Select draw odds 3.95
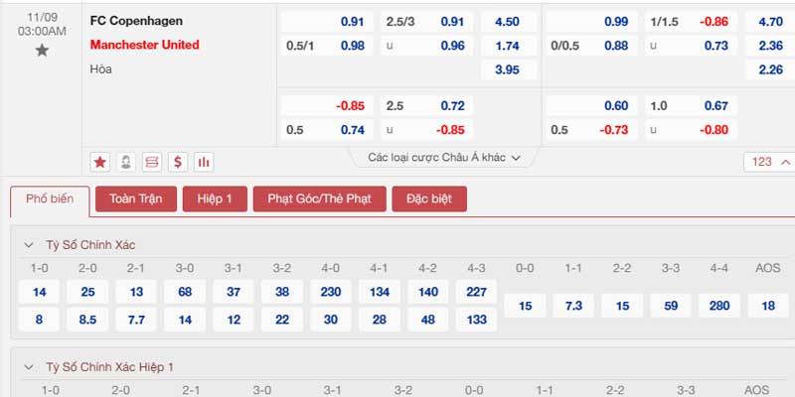This screenshot has height=397, width=795. pyautogui.click(x=509, y=69)
